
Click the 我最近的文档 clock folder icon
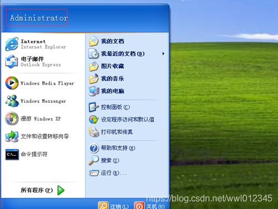pos(94,54)
